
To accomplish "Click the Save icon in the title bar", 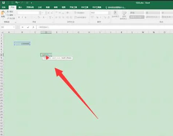I will [4, 3].
